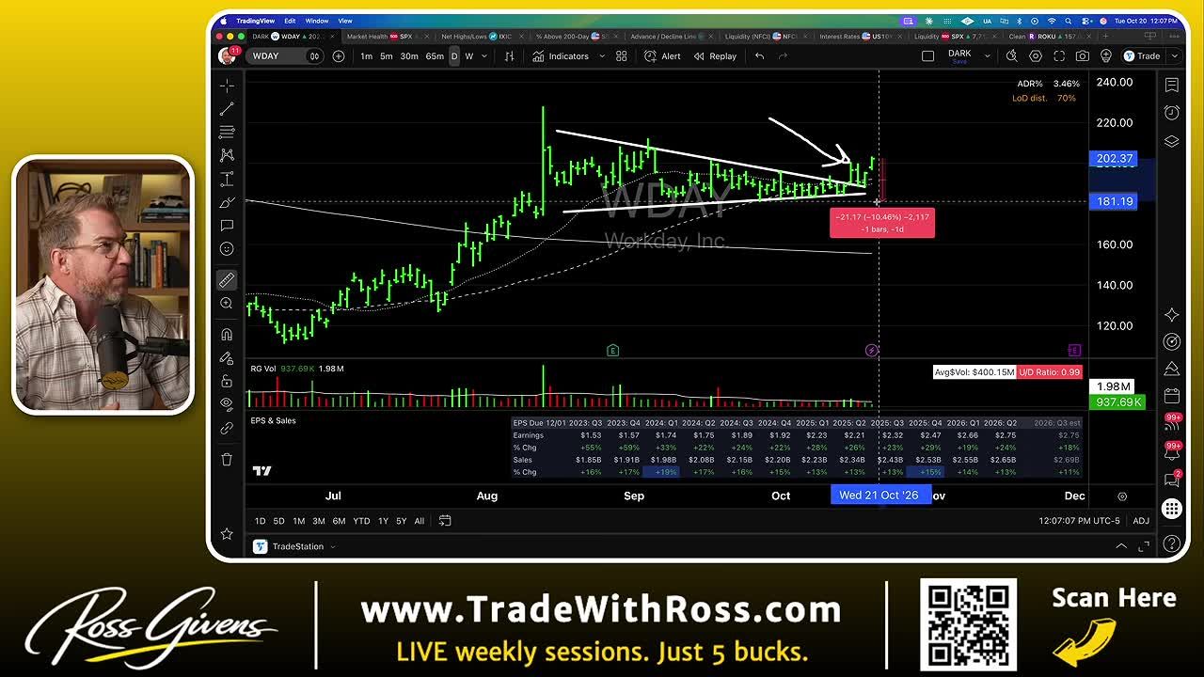The height and width of the screenshot is (677, 1204).
Task: Expand the Trade button dropdown arrow
Action: (1175, 56)
